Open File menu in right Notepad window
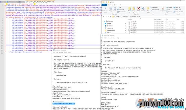The image size is (186, 110). click(102, 38)
